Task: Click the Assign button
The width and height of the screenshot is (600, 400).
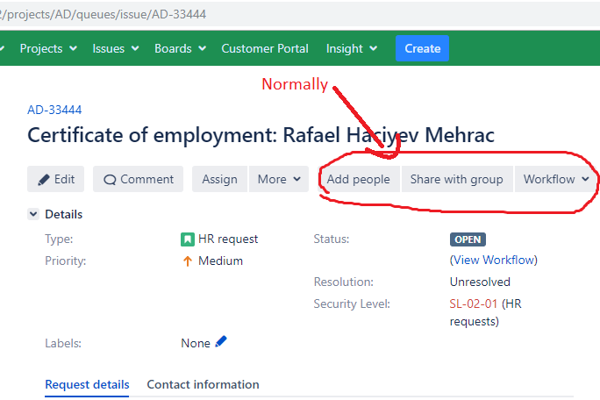Action: point(219,179)
